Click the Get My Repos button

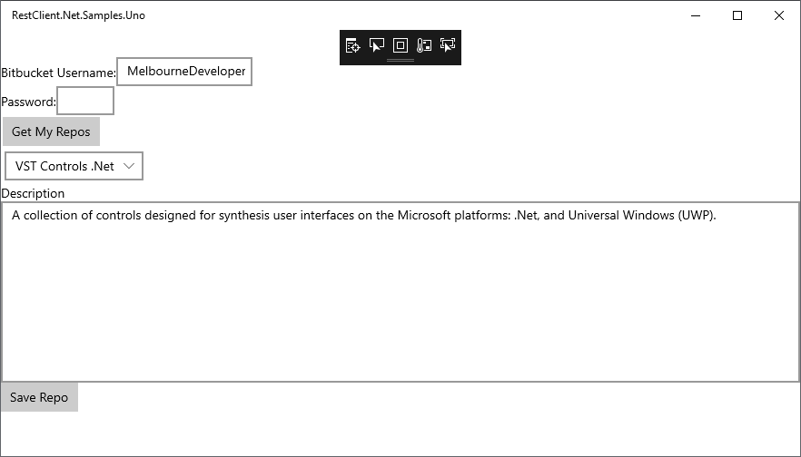pyautogui.click(x=51, y=131)
